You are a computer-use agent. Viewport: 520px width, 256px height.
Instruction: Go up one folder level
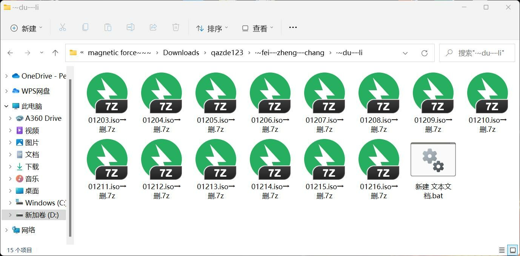[x=55, y=53]
